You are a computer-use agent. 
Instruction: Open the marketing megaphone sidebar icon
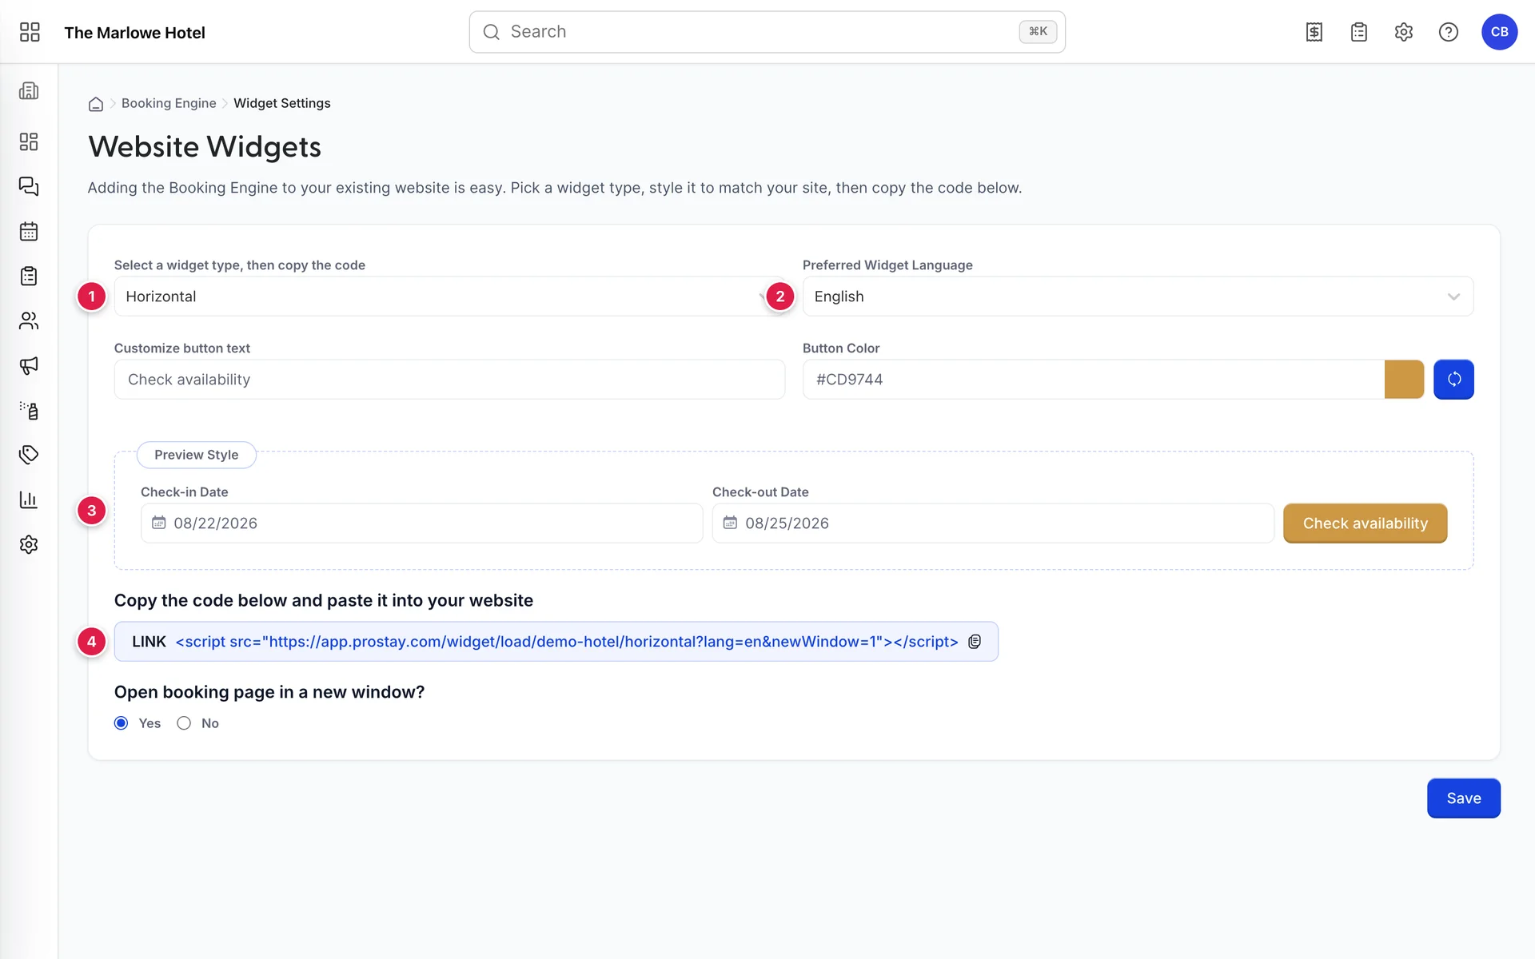coord(29,365)
